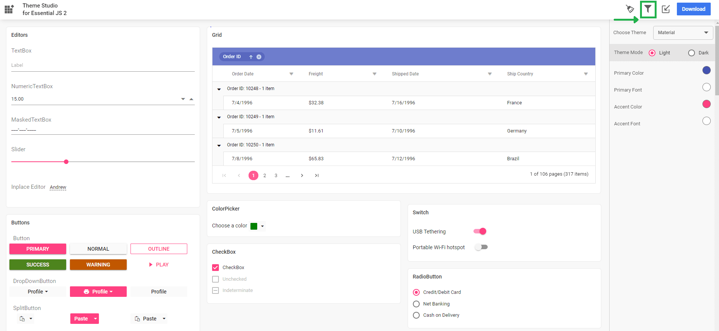The height and width of the screenshot is (331, 719).
Task: Open the icon-only split button dropdown arrow
Action: (31, 319)
